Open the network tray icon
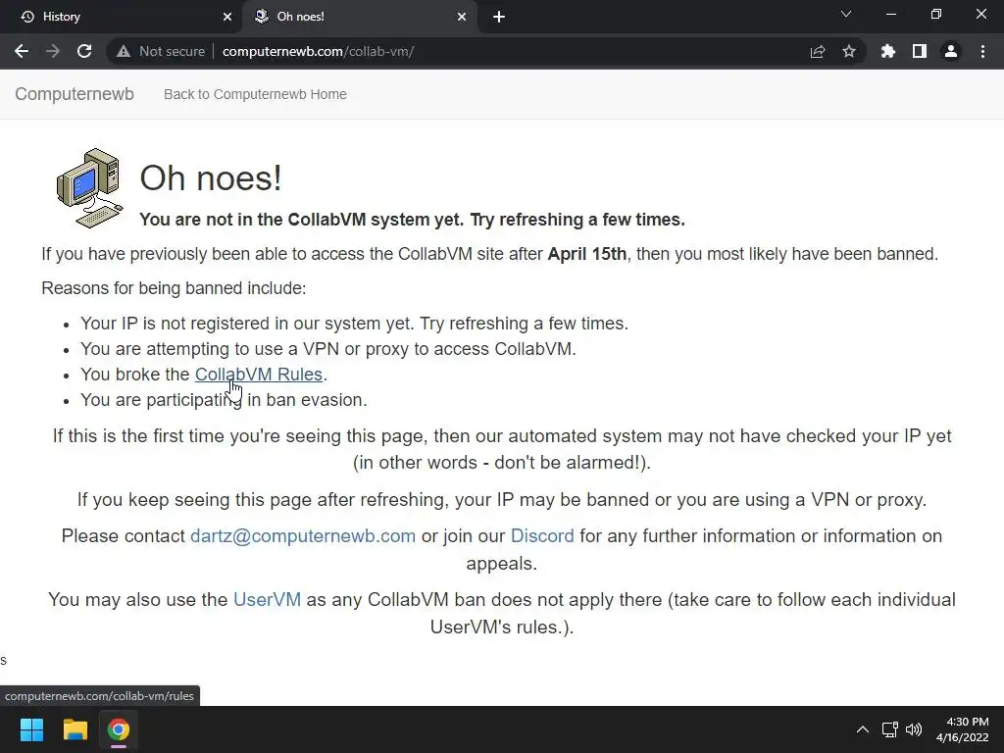This screenshot has height=753, width=1004. (x=889, y=729)
